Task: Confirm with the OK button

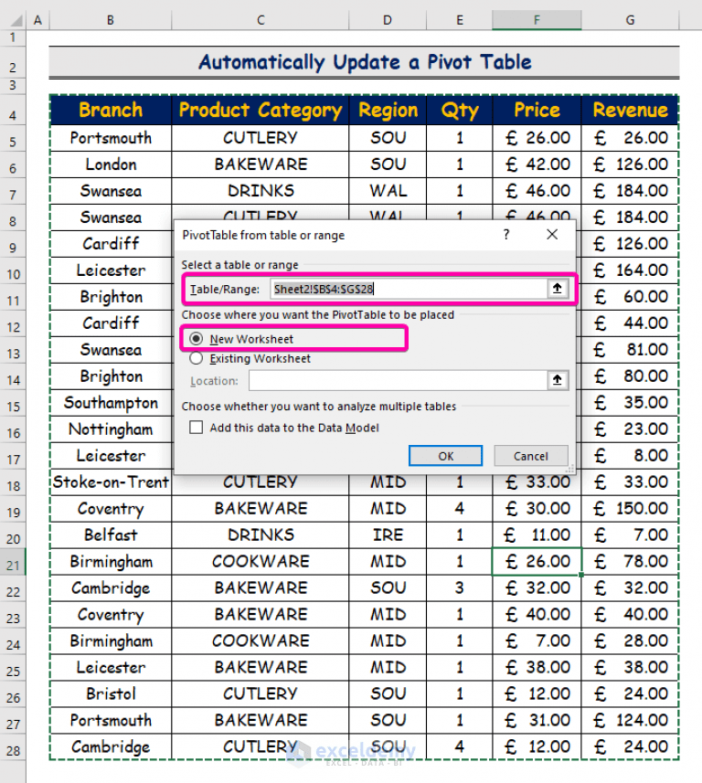Action: 446,456
